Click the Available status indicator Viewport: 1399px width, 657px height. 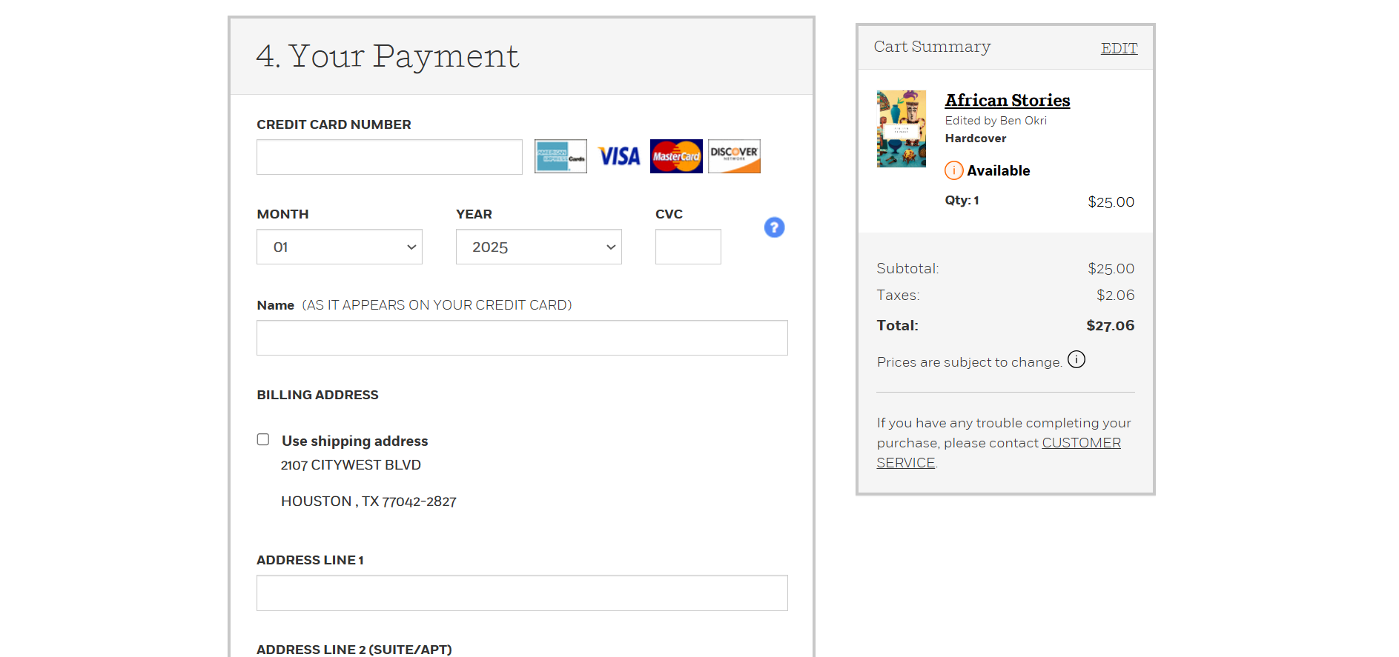(999, 170)
